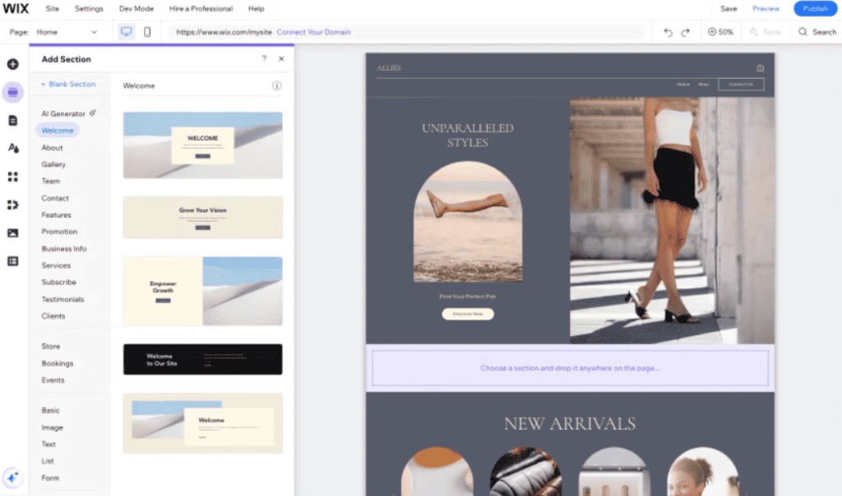Choose the black Welcome to Our Site template
This screenshot has height=496, width=842.
point(202,359)
